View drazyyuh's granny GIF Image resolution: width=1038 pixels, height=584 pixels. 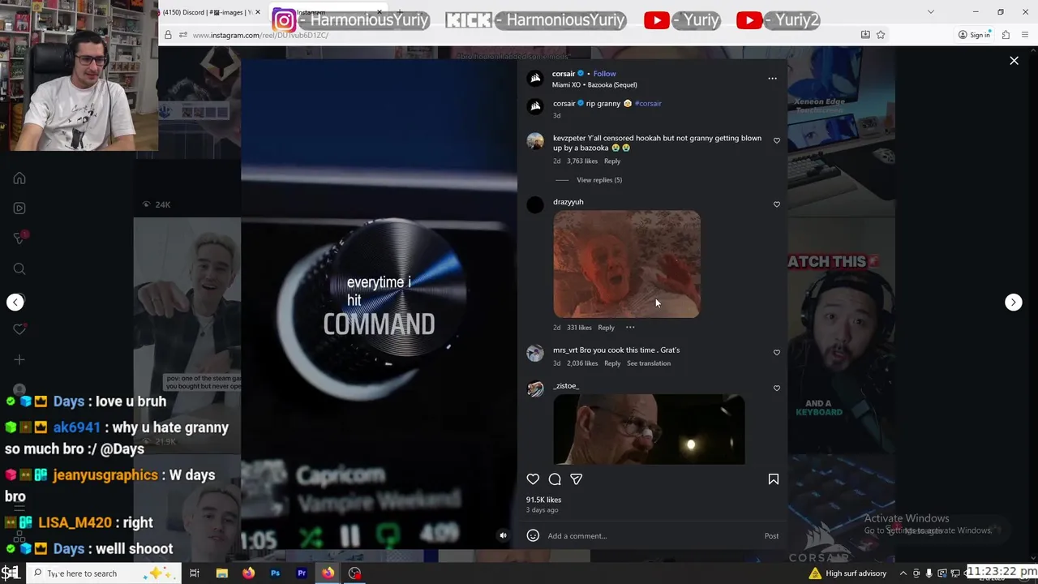(x=627, y=264)
